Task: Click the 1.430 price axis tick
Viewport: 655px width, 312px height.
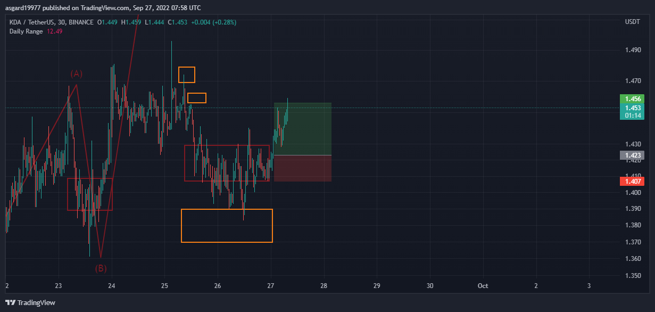Action: (x=632, y=144)
